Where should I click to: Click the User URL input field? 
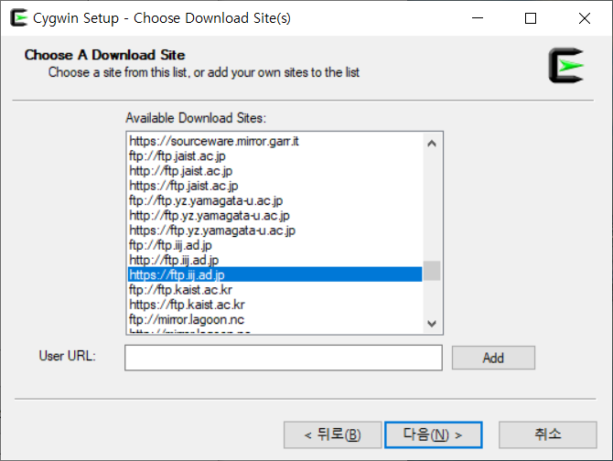click(284, 358)
